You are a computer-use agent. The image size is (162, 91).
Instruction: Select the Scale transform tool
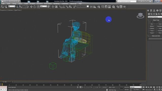point(38,7)
